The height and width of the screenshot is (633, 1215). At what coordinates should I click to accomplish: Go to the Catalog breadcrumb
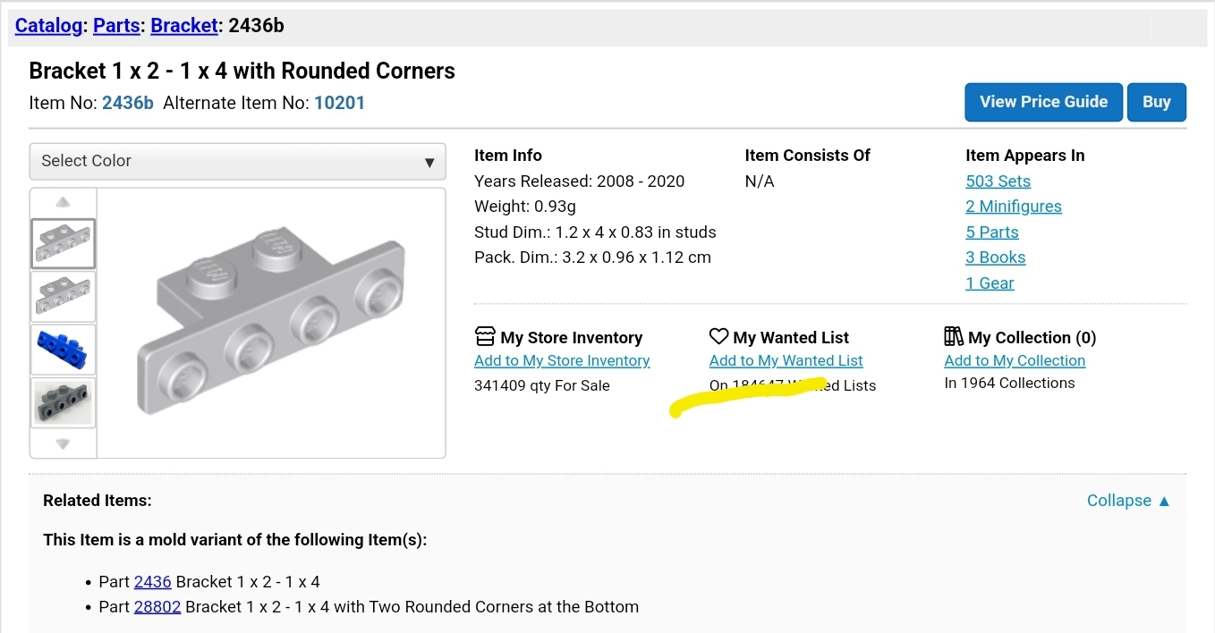(48, 25)
